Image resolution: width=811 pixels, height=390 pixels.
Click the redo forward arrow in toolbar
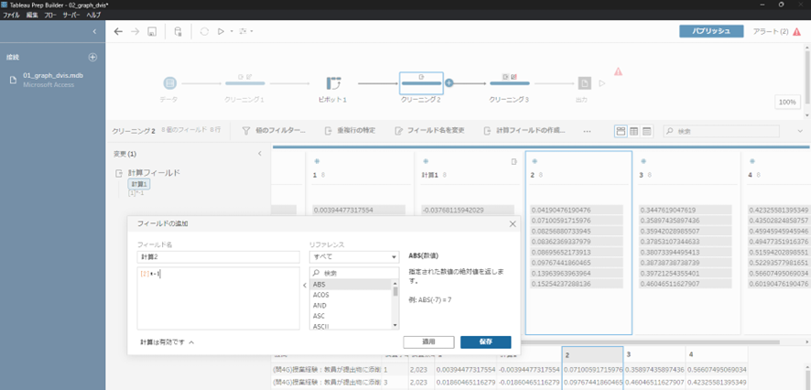click(135, 31)
